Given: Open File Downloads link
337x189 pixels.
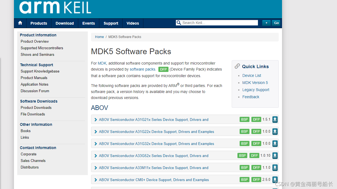Looking at the screenshot, I should tap(33, 114).
